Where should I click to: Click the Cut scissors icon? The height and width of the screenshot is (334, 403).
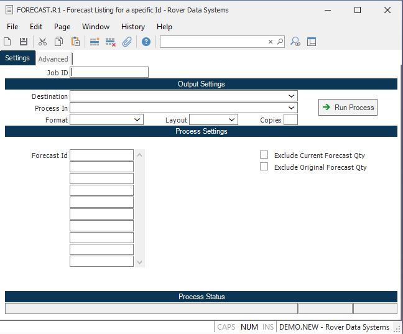(42, 42)
